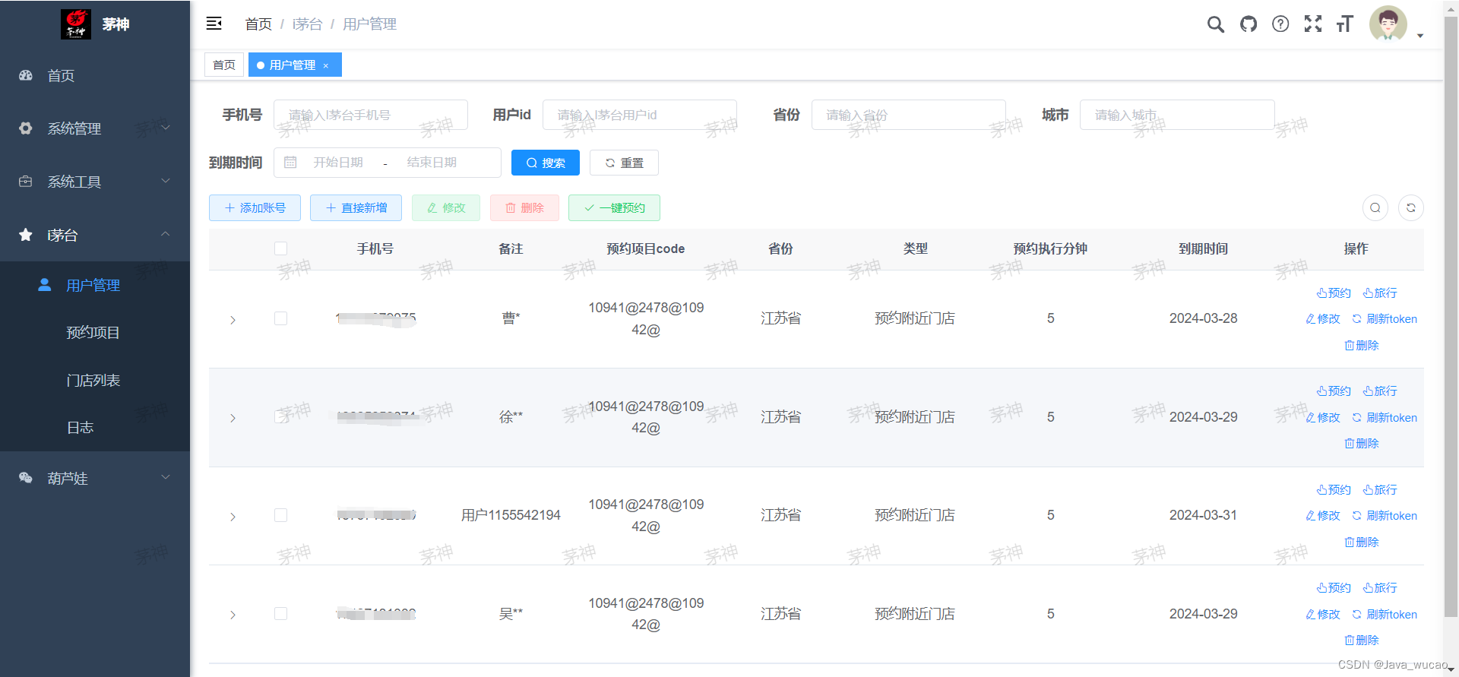Check the checkbox for the 徐** row
Screen dimensions: 1459x677
(x=281, y=416)
